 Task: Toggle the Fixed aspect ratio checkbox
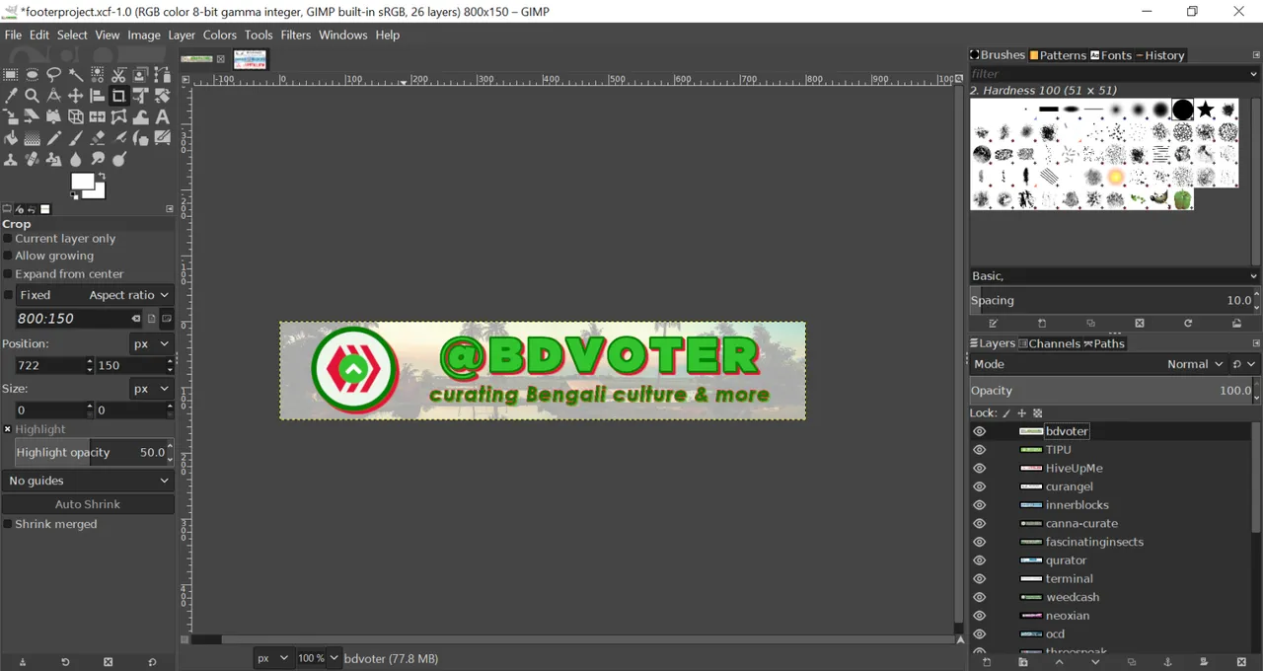pos(9,295)
